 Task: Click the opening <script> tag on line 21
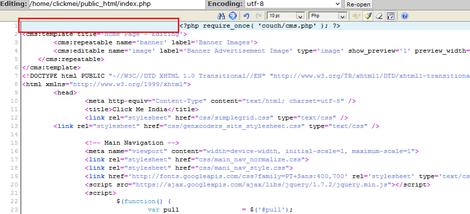tap(100, 193)
